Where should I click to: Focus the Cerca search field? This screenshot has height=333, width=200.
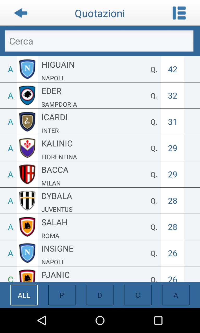[99, 41]
